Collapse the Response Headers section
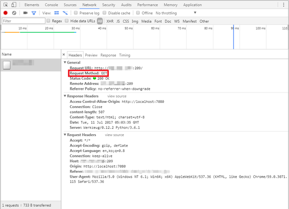The height and width of the screenshot is (209, 289). (65, 96)
